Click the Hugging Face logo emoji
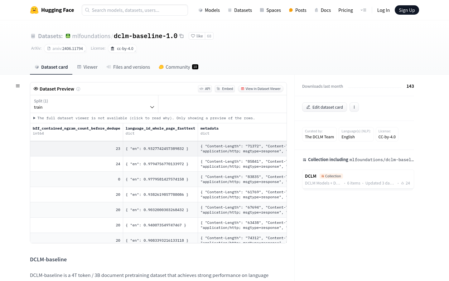The width and height of the screenshot is (449, 281). (x=34, y=10)
